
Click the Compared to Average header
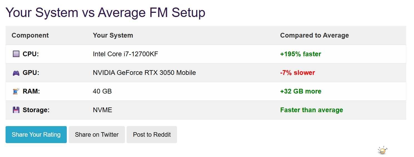tap(314, 35)
